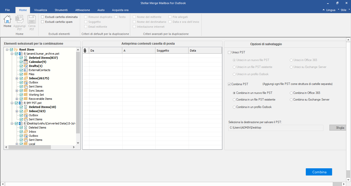351x186 pixels.
Task: Expand the Sync Issues folder
Action: tap(17, 91)
